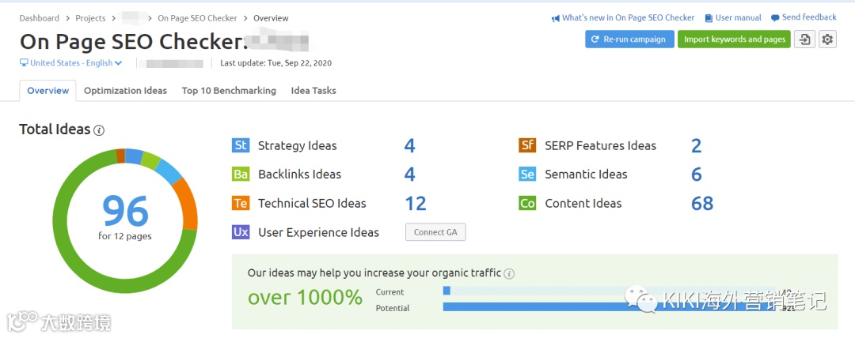Open the Idea Tasks tab
The image size is (855, 338).
(x=313, y=90)
